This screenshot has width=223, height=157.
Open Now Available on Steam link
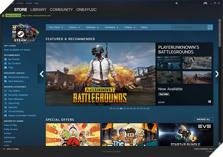tap(17, 50)
